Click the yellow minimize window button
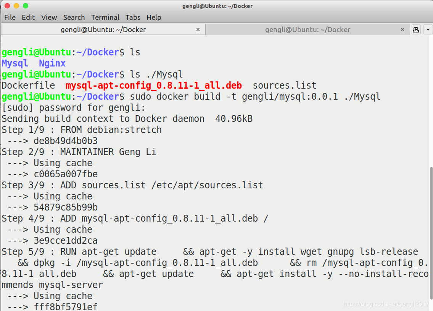Screen dimensions: 433x311 tap(16, 6)
